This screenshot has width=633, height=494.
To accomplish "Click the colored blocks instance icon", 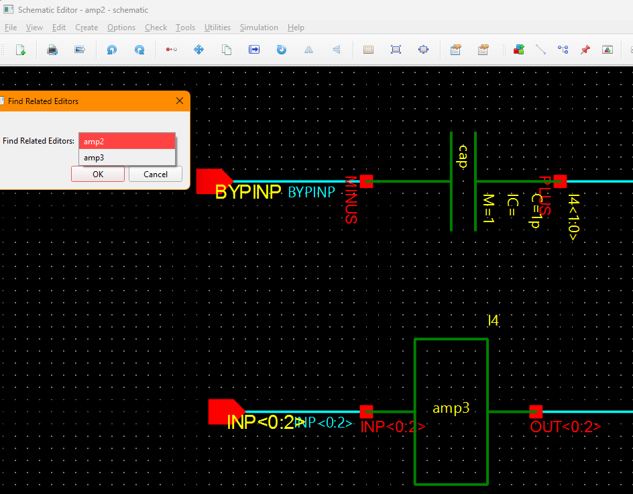I will [x=518, y=50].
